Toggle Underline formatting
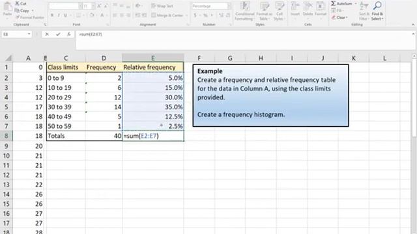The height and width of the screenshot is (234, 417). coord(65,16)
